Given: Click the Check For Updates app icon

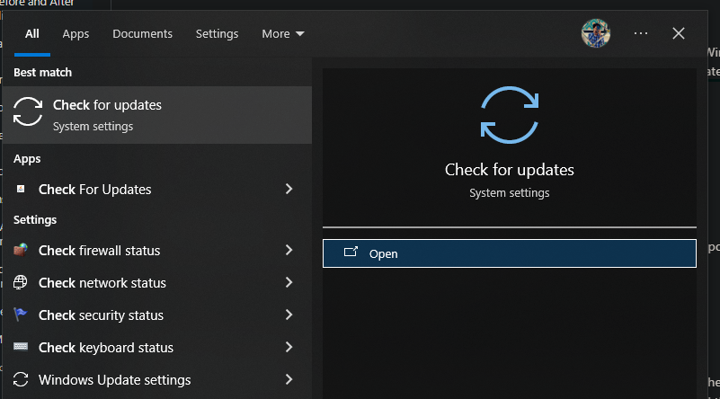Looking at the screenshot, I should (x=21, y=190).
